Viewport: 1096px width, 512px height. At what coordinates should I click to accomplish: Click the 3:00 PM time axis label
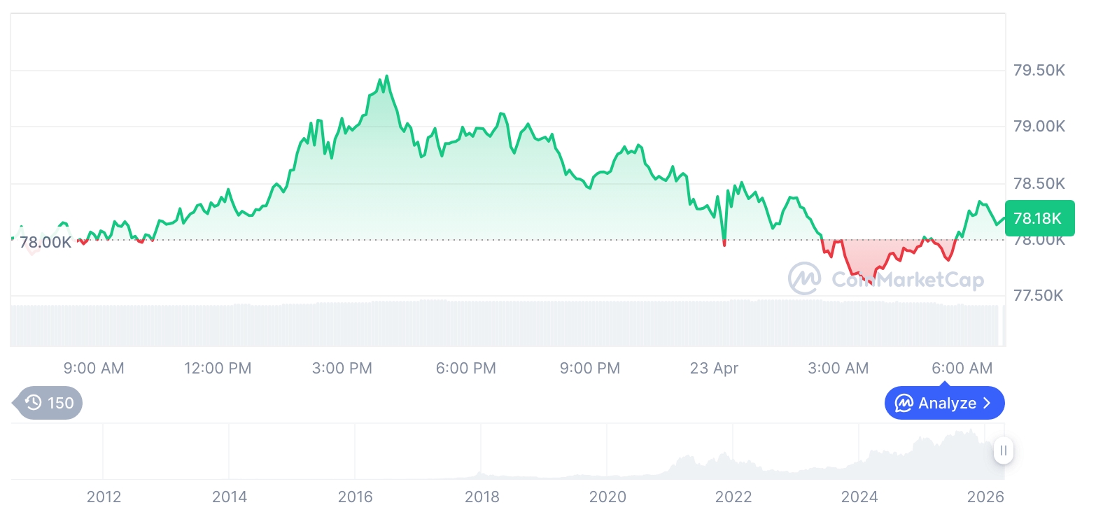point(342,368)
